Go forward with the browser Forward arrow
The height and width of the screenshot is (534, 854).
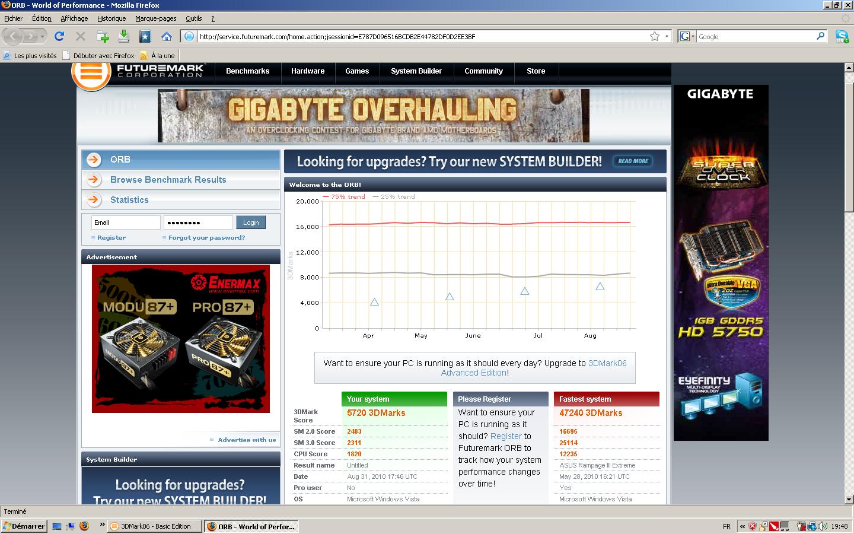click(30, 37)
